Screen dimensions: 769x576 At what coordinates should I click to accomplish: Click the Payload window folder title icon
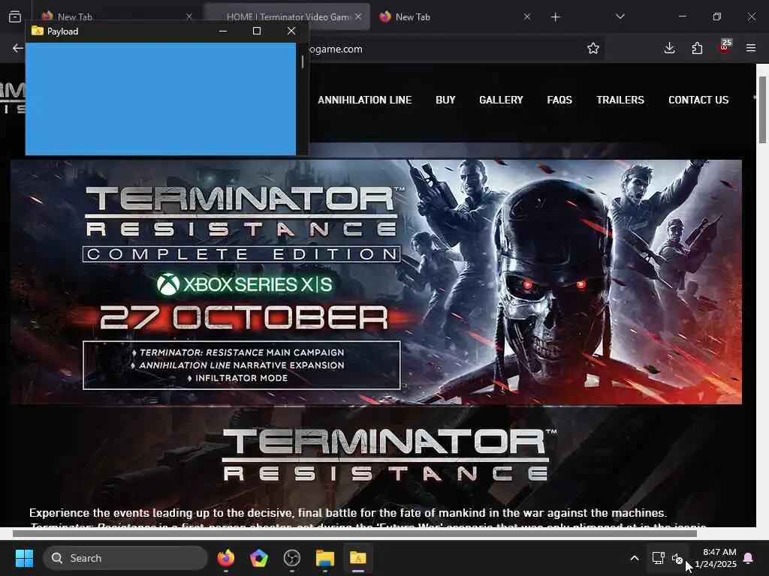(x=38, y=31)
